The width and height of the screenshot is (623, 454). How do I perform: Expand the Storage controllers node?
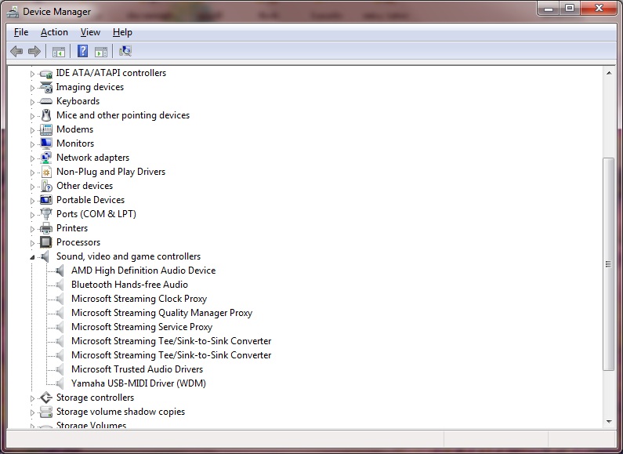pos(33,398)
